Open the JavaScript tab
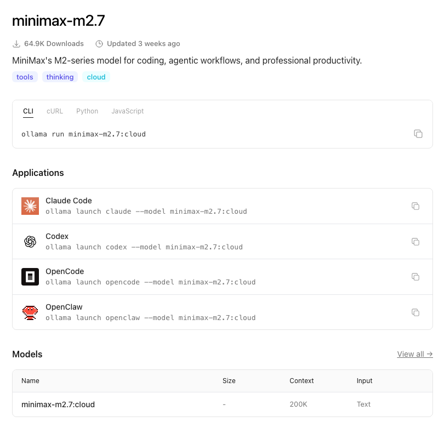This screenshot has height=422, width=444. coord(128,111)
